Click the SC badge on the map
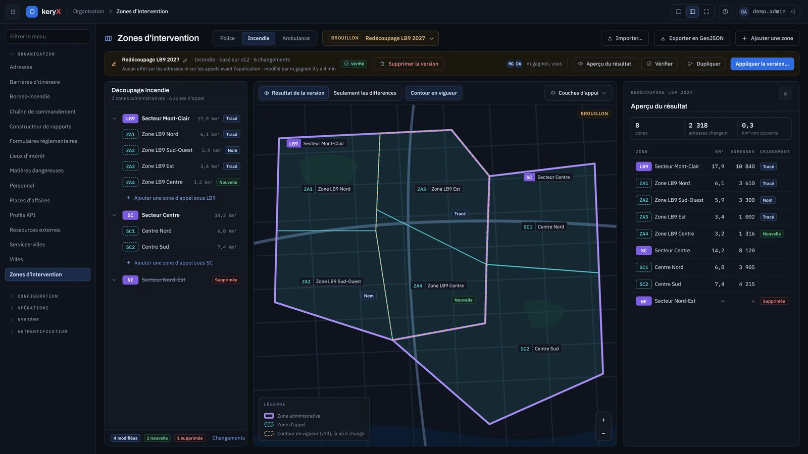Image resolution: width=808 pixels, height=454 pixels. [529, 177]
